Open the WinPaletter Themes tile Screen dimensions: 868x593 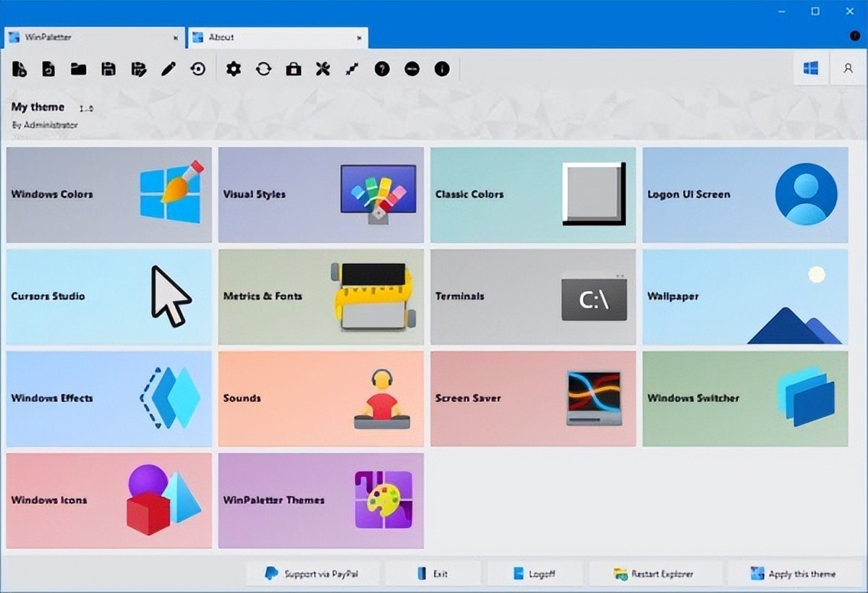[321, 500]
